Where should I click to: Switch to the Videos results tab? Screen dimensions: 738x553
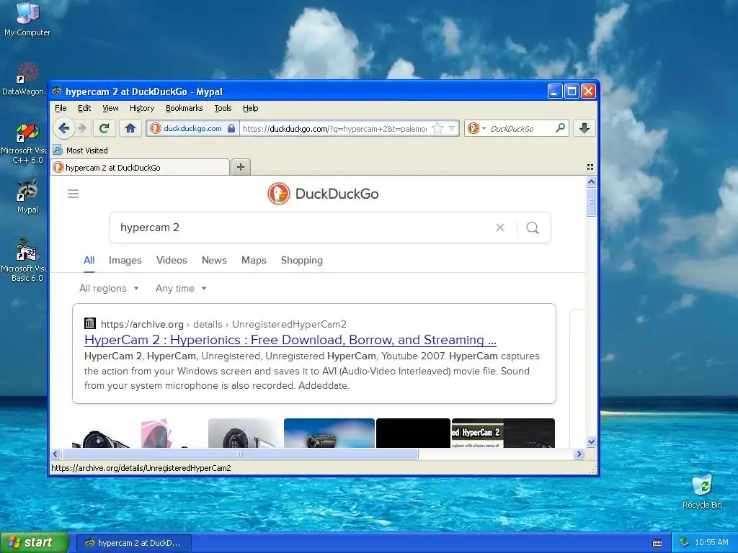[x=172, y=261]
